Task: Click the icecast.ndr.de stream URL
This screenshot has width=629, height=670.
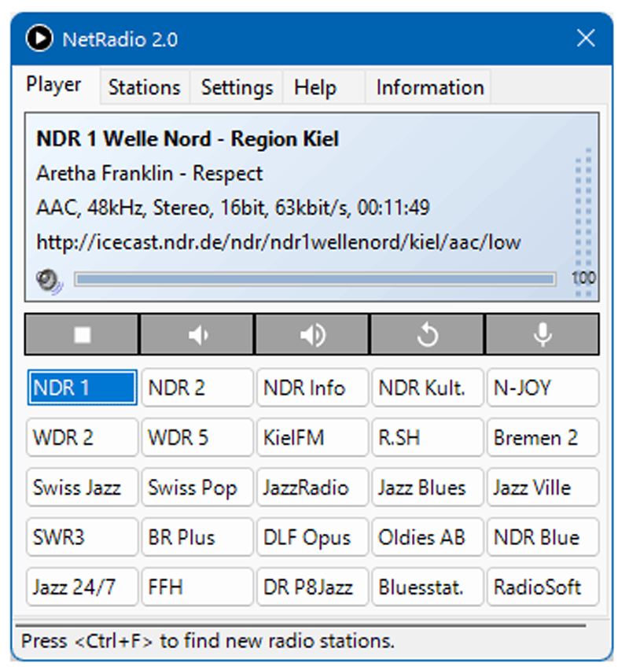Action: (278, 243)
